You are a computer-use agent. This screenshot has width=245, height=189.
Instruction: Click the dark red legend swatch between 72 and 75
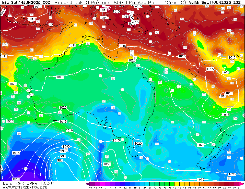coord(226,184)
